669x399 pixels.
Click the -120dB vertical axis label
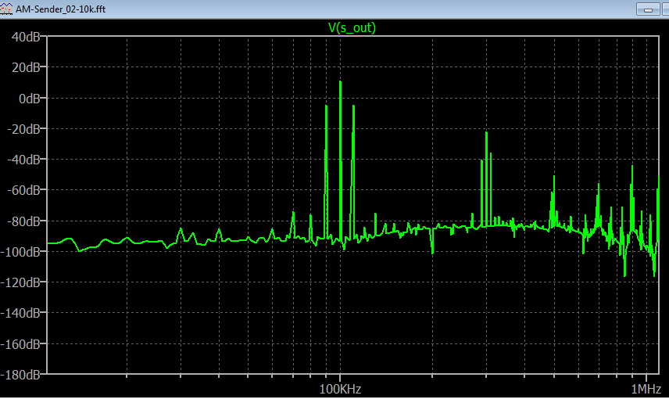23,282
